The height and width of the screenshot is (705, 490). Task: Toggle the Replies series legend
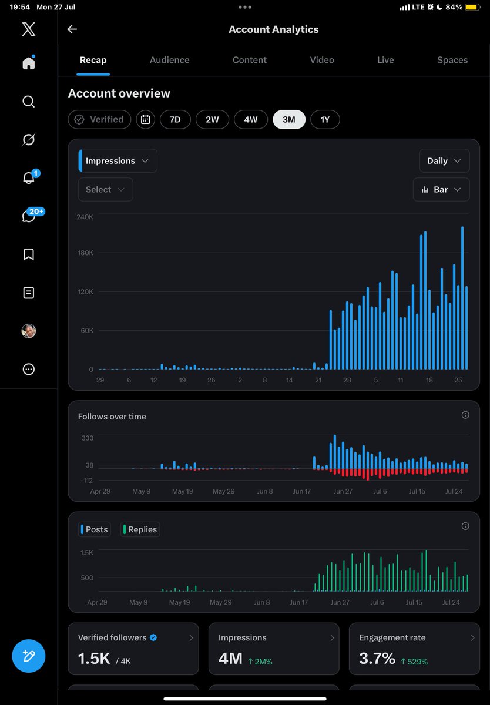(x=140, y=529)
